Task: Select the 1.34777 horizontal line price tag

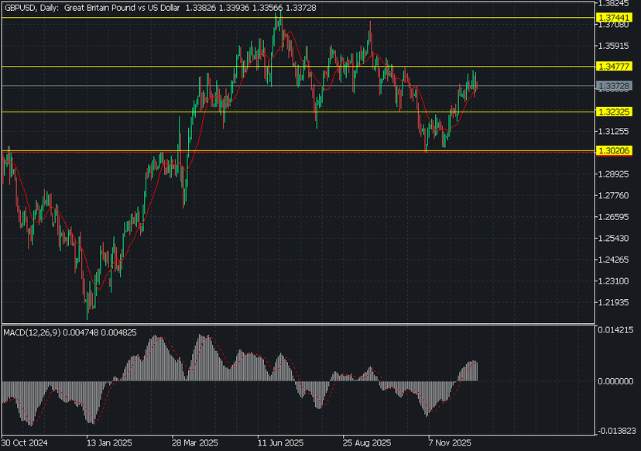Action: (x=615, y=67)
